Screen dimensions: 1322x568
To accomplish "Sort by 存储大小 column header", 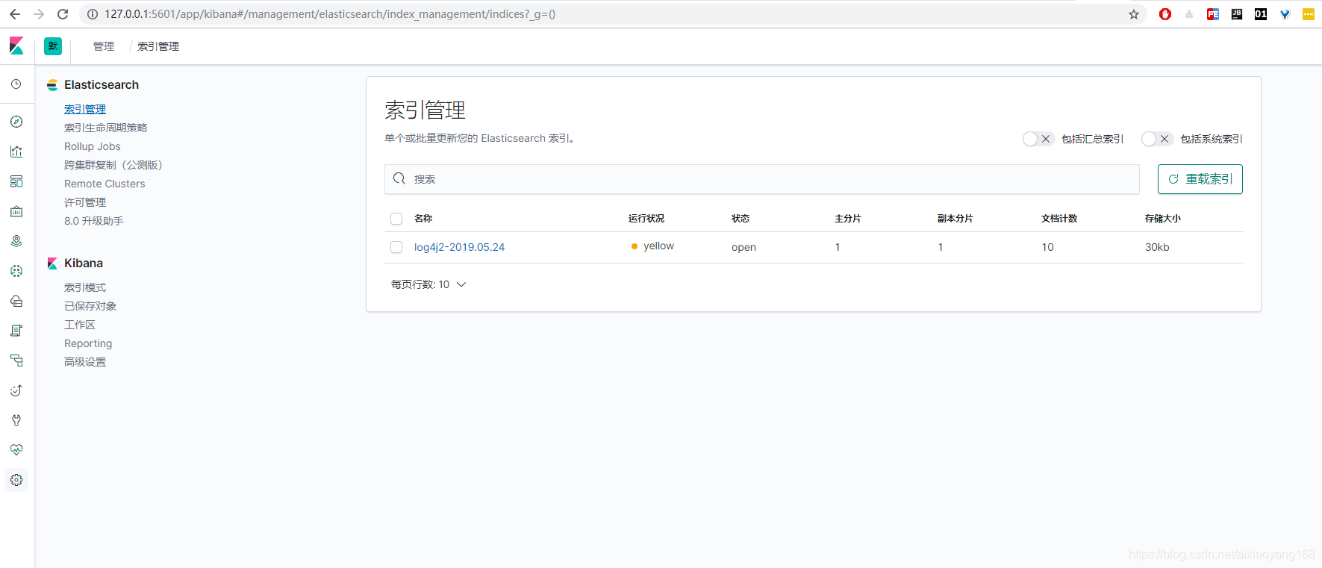I will [1163, 219].
